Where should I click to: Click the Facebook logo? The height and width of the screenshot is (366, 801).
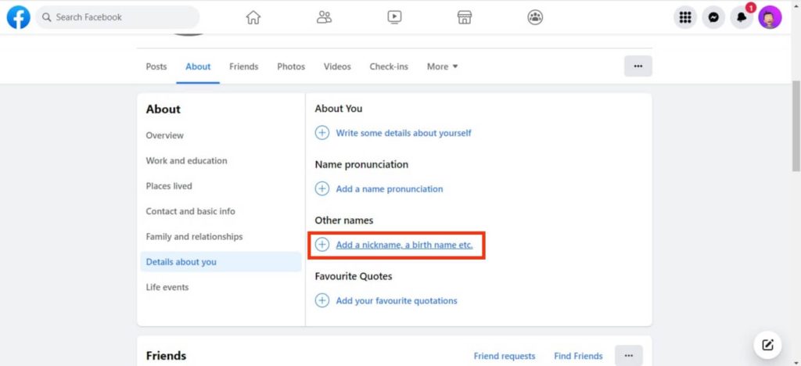tap(19, 17)
